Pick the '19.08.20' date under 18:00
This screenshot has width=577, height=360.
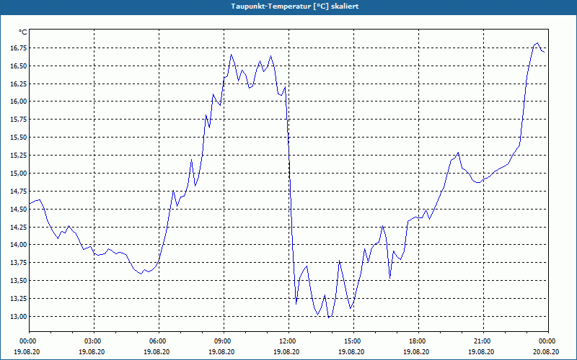point(416,351)
